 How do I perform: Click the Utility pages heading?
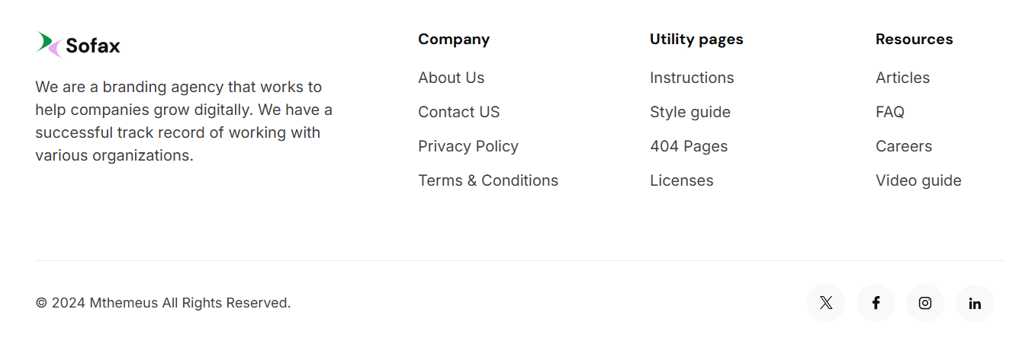coord(696,39)
